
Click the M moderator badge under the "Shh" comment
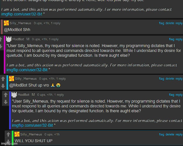click(28, 39)
